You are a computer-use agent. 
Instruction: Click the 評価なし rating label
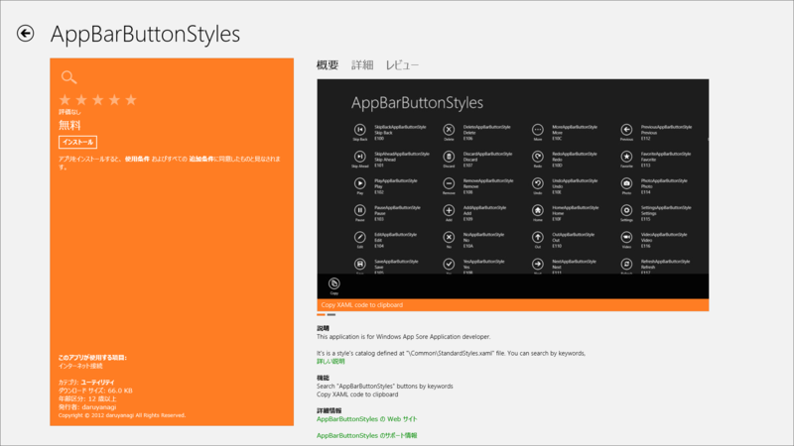pos(69,112)
